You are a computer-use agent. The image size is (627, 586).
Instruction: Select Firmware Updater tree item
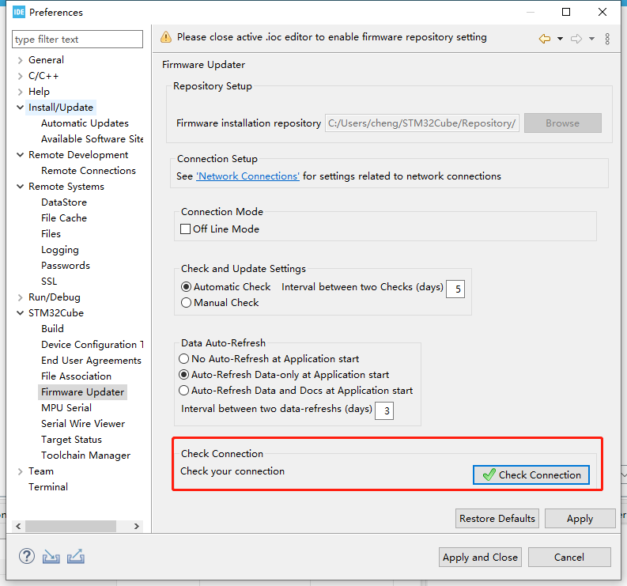(83, 392)
